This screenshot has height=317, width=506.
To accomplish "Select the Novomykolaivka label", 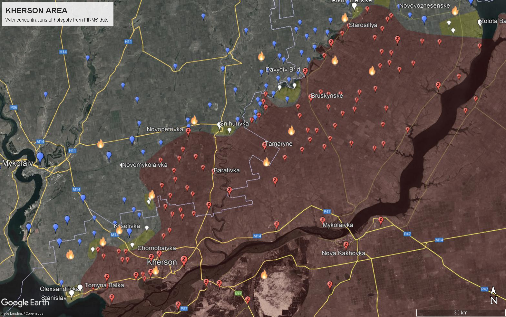I will 145,165.
